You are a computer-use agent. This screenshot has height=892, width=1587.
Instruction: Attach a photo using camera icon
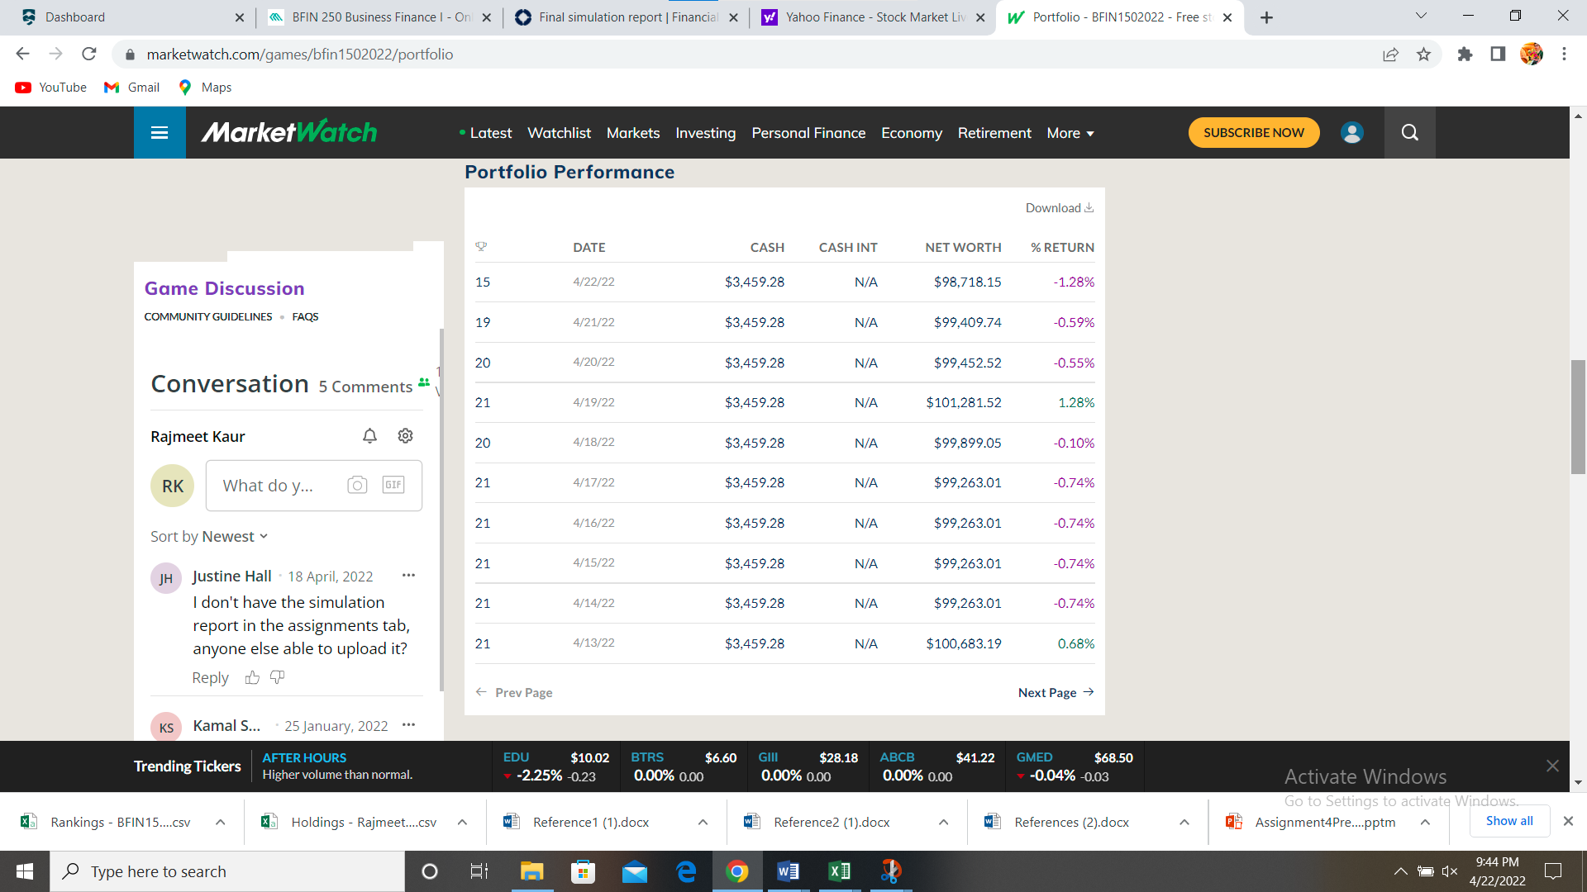tap(357, 486)
